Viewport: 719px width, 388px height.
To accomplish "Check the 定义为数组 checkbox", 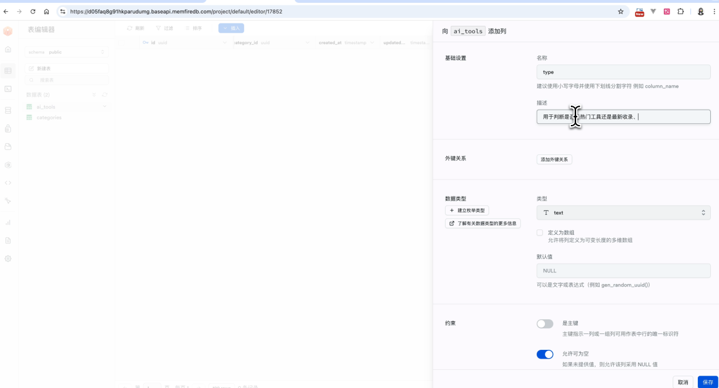I will point(540,233).
